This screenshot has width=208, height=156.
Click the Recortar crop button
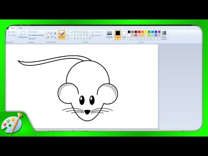pos(33,32)
